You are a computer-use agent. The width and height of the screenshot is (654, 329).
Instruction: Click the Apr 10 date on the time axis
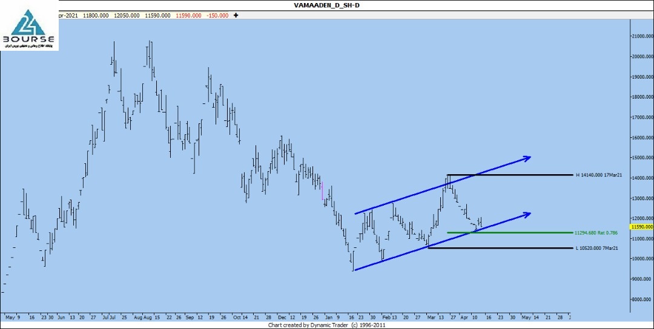point(470,318)
